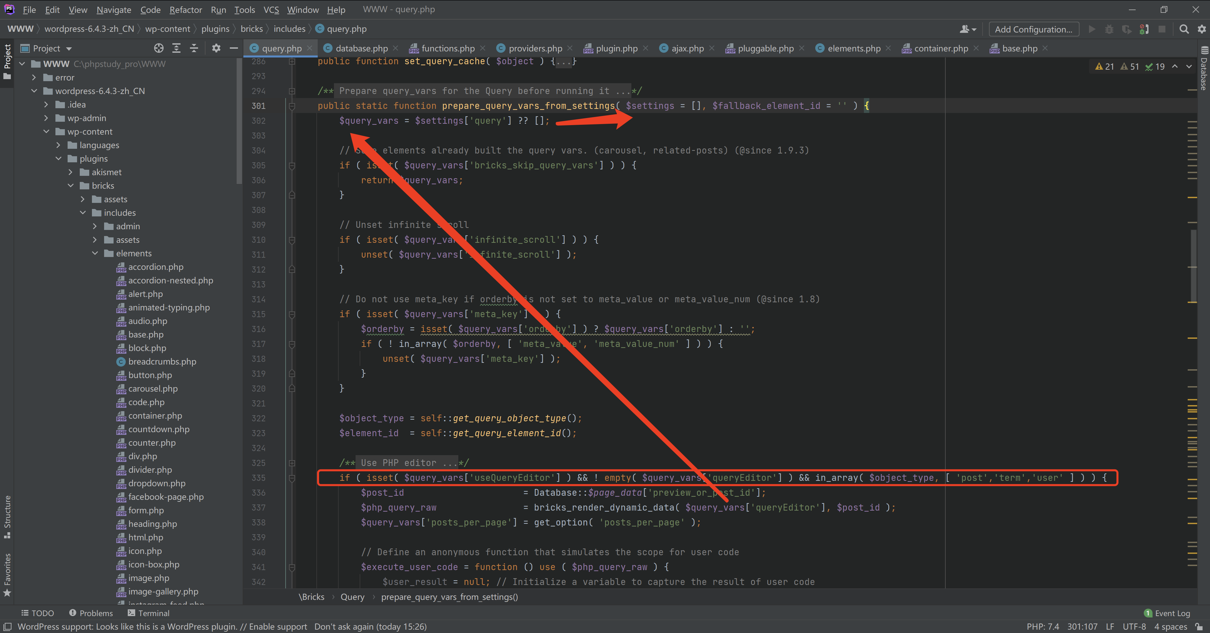This screenshot has width=1210, height=633.
Task: Open the Problems tool window
Action: pos(91,613)
